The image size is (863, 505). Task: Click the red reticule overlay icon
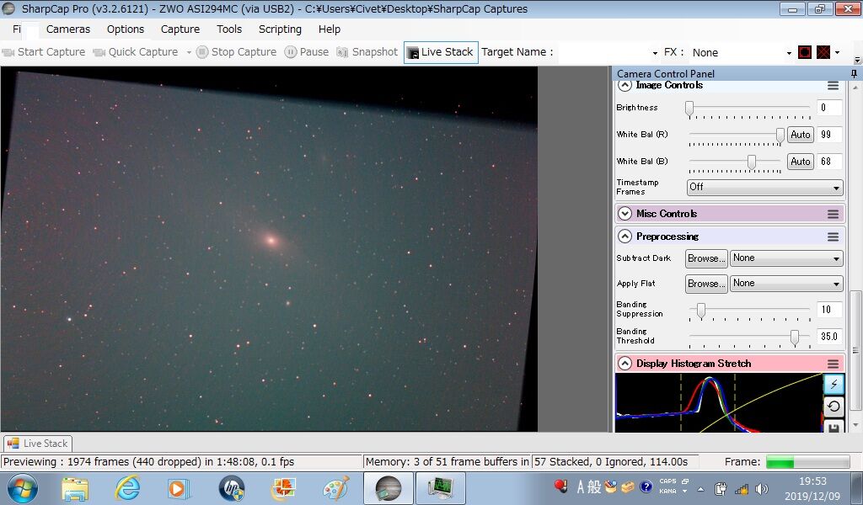(805, 53)
